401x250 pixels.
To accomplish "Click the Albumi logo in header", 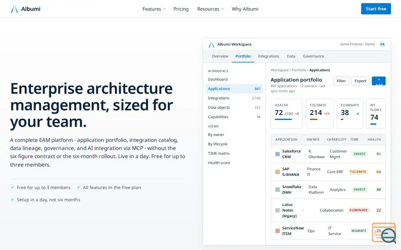I will point(26,9).
